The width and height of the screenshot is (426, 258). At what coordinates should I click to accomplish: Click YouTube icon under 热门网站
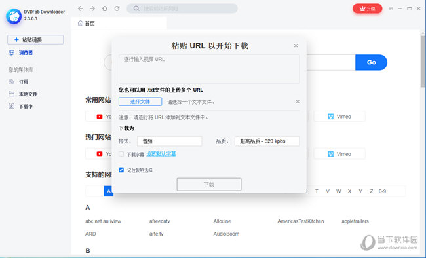(x=100, y=154)
